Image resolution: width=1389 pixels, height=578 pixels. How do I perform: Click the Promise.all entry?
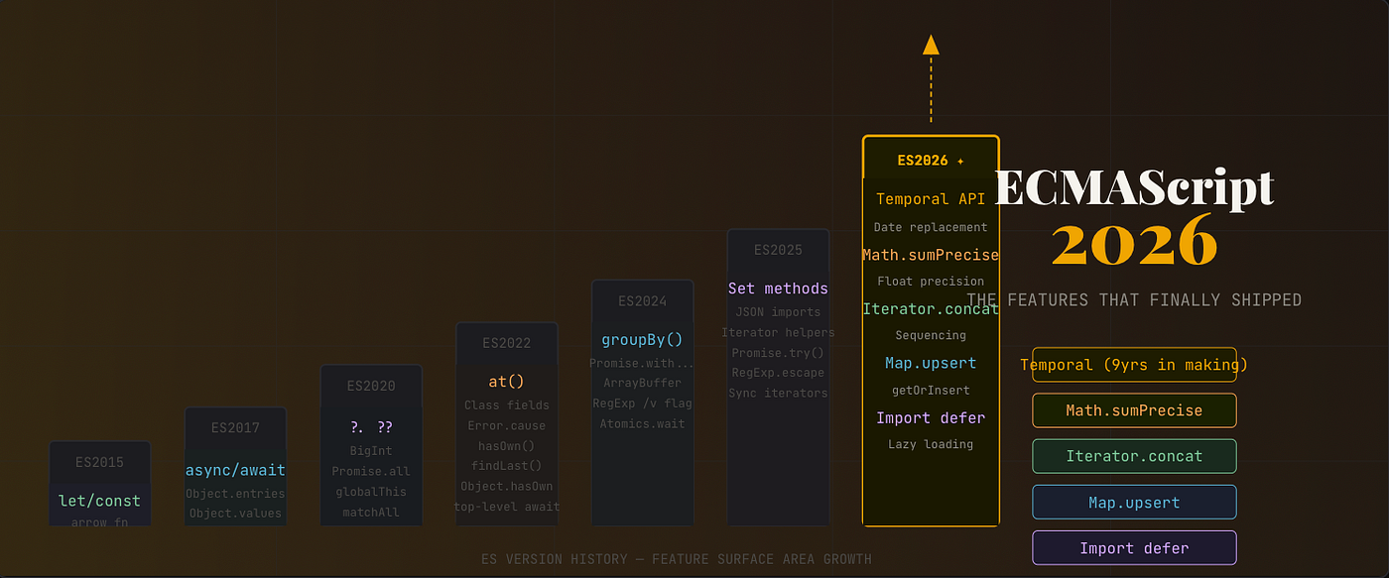(371, 472)
